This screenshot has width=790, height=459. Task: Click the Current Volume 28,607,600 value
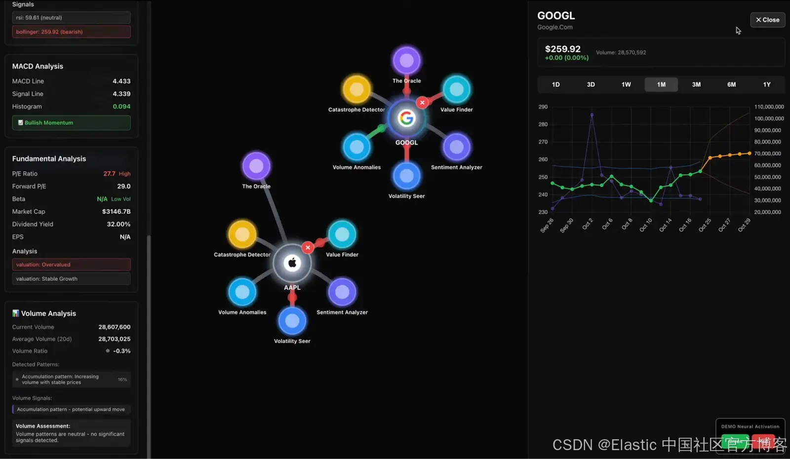(x=114, y=327)
